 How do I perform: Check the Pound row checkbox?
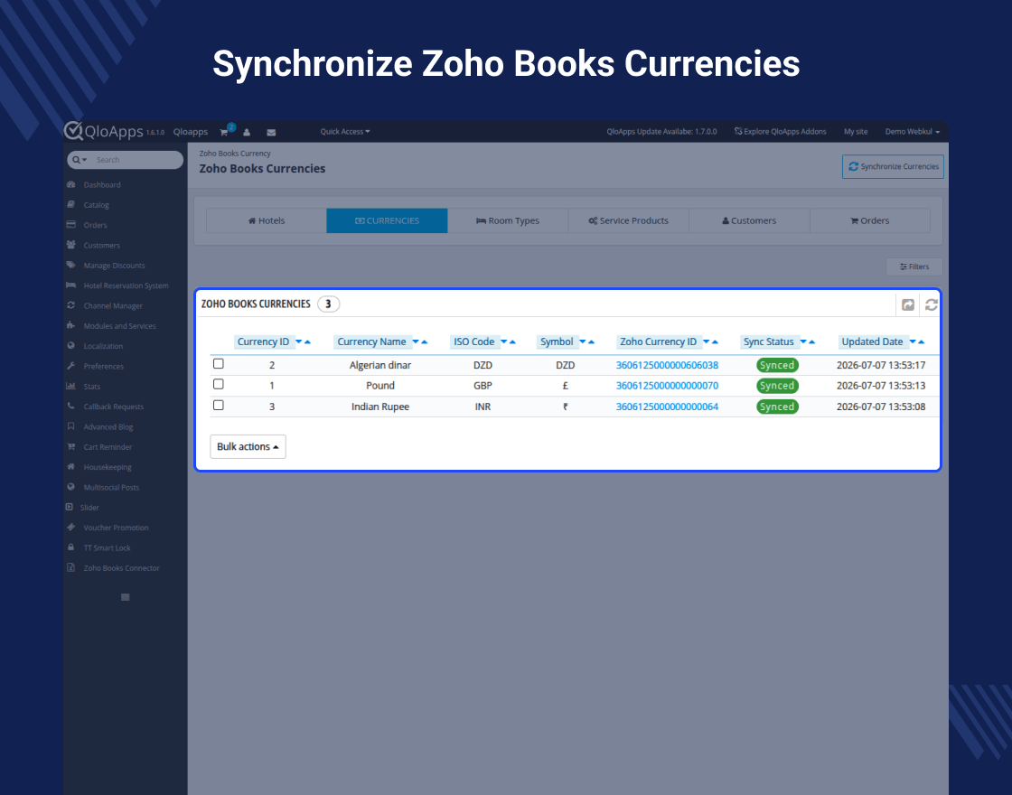tap(218, 385)
